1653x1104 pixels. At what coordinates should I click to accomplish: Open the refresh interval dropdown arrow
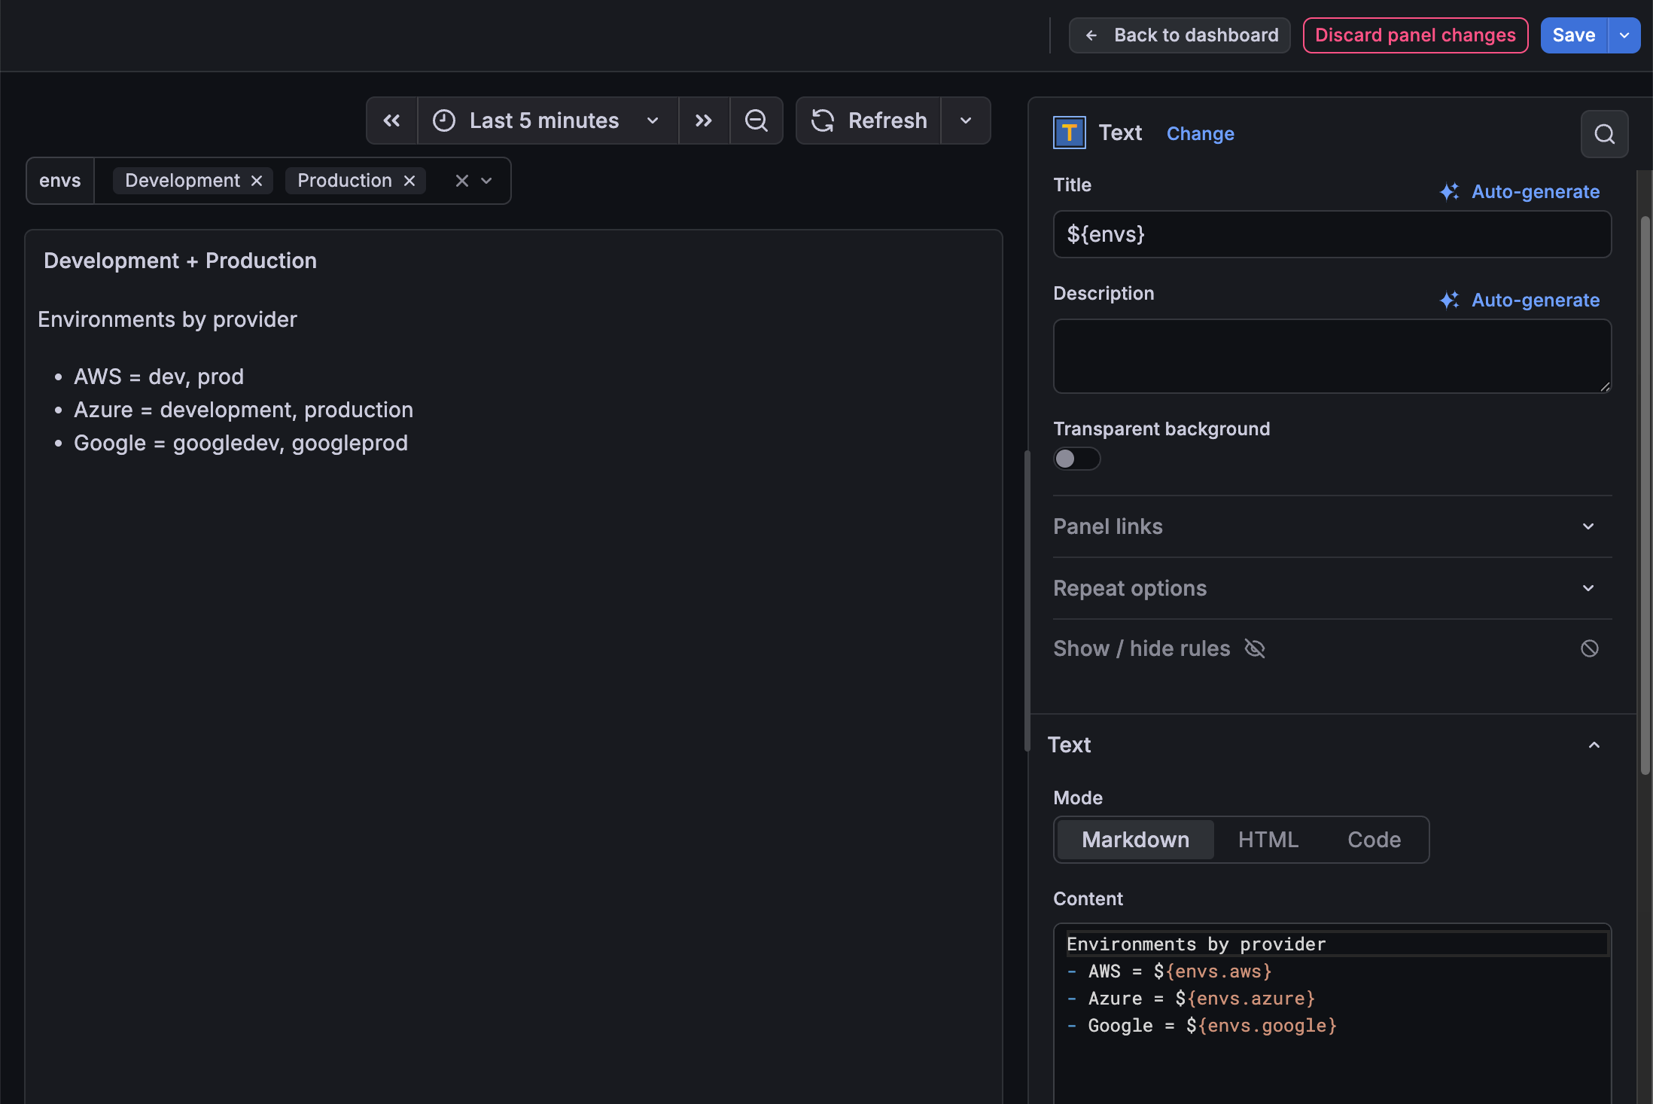tap(966, 120)
